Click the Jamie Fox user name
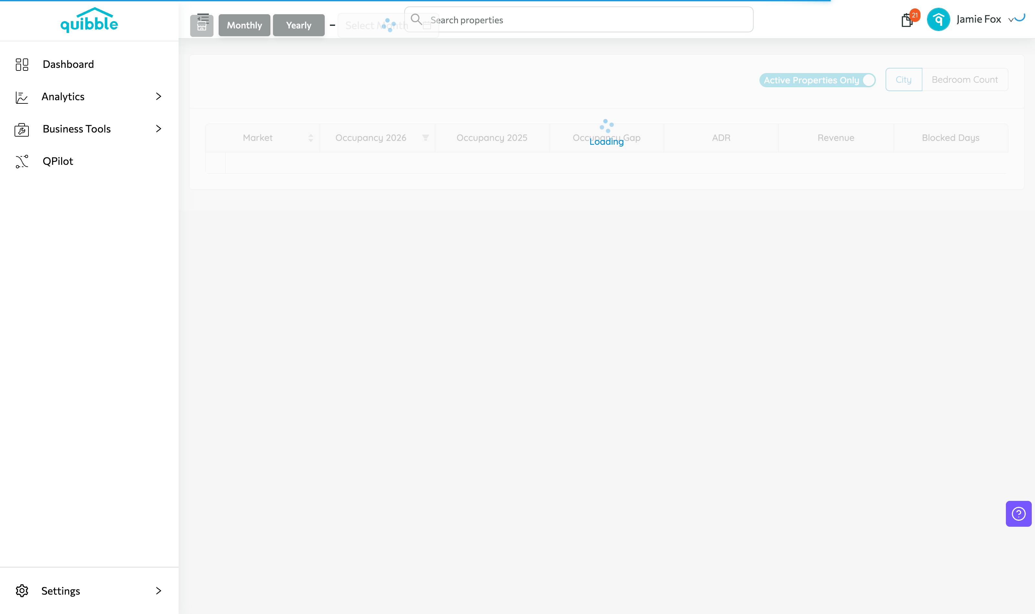Viewport: 1035px width, 614px height. 979,19
